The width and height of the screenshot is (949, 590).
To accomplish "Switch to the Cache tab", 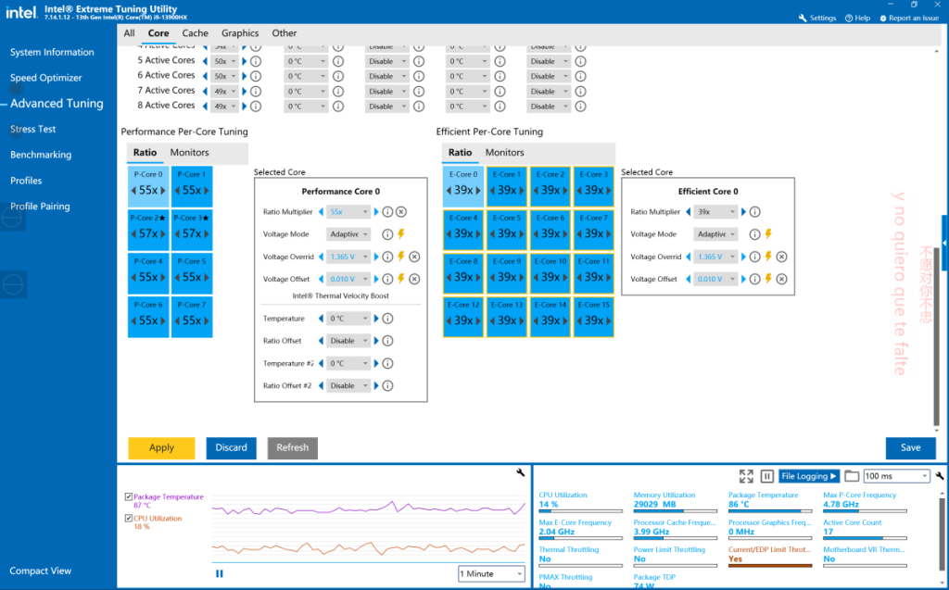I will (195, 33).
